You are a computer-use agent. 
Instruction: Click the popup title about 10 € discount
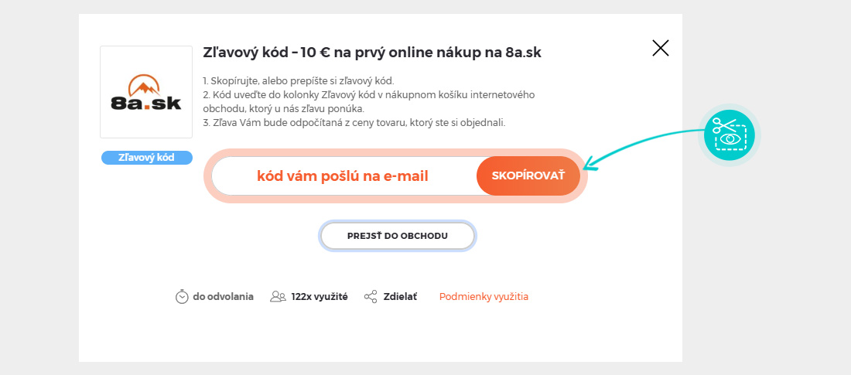(x=372, y=53)
